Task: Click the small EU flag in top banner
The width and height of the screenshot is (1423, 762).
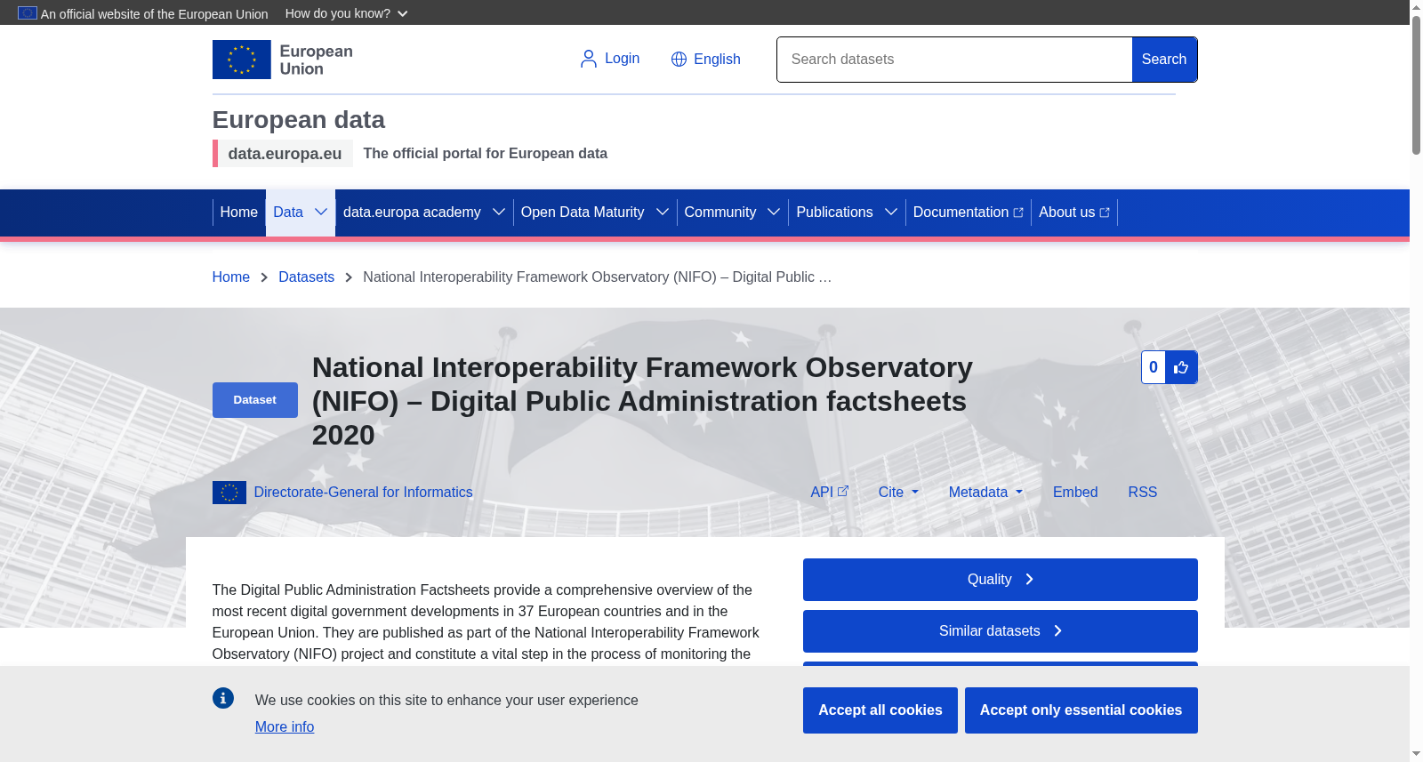Action: (28, 12)
